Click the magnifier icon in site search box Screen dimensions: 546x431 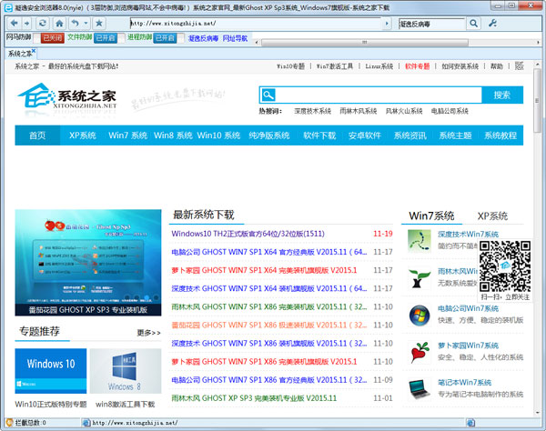268,95
